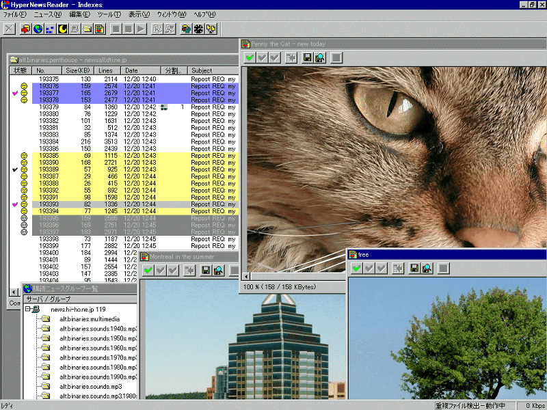Screen dimensions: 547x410
Task: Click the yellow cascading windows toolbar icon
Action: (x=211, y=29)
